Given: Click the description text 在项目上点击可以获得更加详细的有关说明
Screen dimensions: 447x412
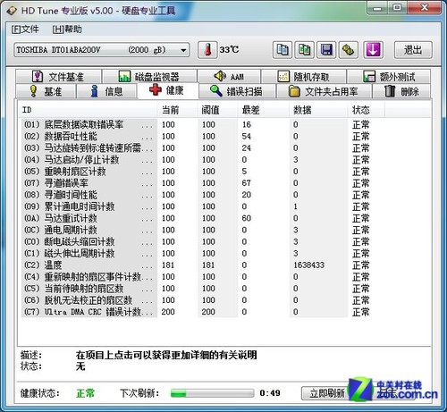Looking at the screenshot, I should pos(166,355).
